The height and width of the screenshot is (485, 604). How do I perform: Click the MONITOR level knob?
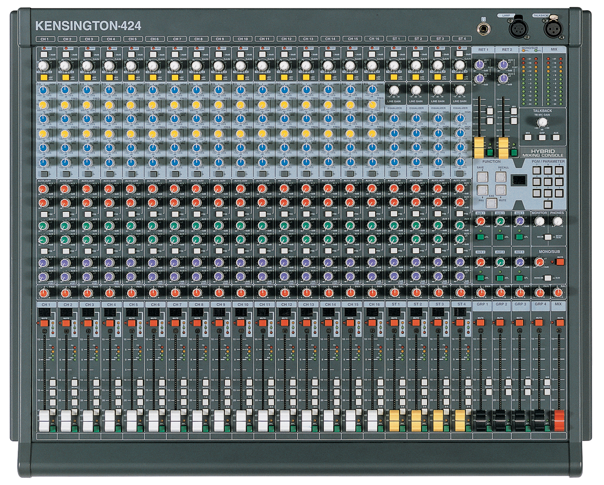tap(539, 221)
